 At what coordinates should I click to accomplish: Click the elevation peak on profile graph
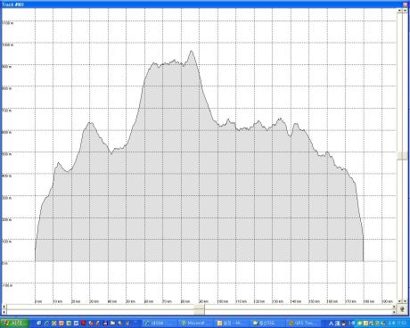tap(192, 51)
